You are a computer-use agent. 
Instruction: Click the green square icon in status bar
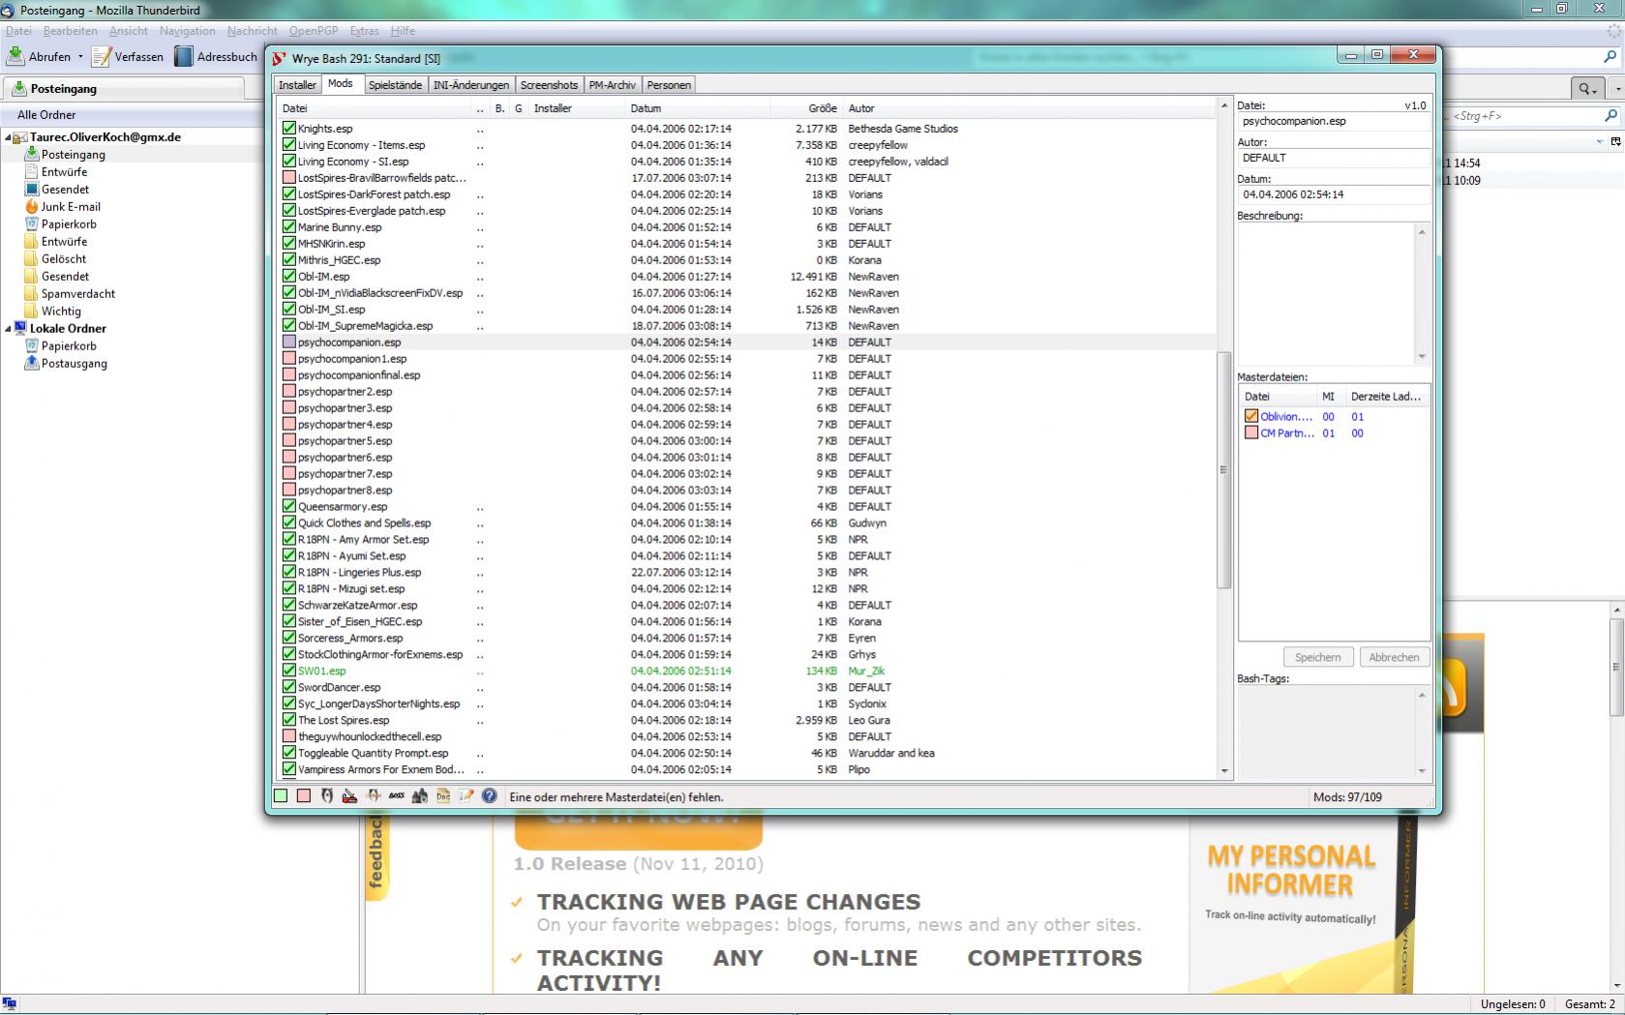coord(281,795)
